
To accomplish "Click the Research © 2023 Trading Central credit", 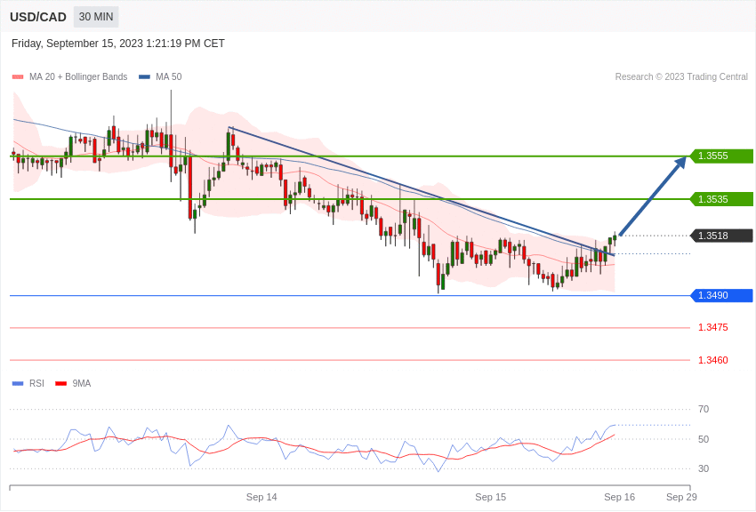I will (681, 77).
